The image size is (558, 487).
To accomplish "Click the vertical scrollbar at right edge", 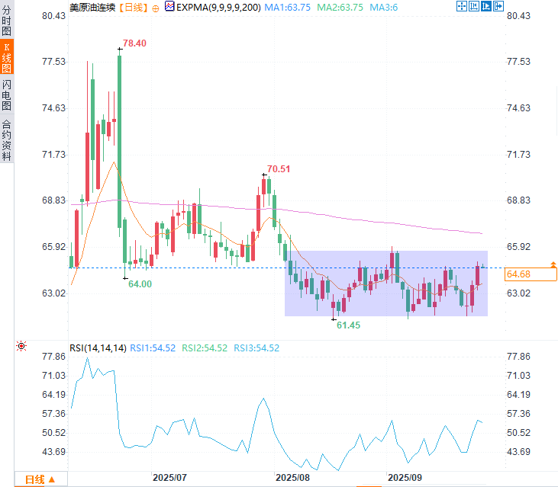I will coord(556,111).
